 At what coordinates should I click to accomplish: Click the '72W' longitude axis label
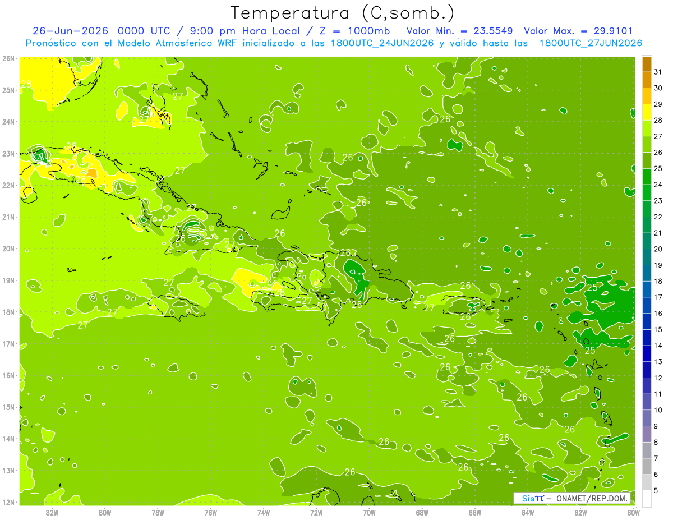pyautogui.click(x=316, y=512)
